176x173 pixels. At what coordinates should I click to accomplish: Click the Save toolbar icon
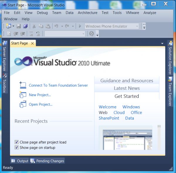point(19,26)
